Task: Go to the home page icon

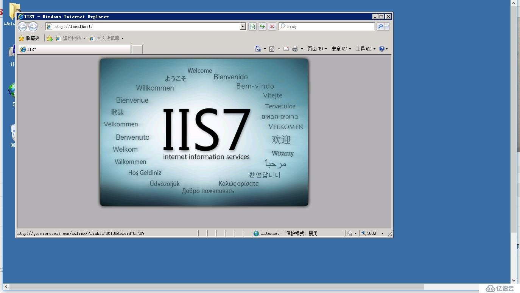Action: 258,49
